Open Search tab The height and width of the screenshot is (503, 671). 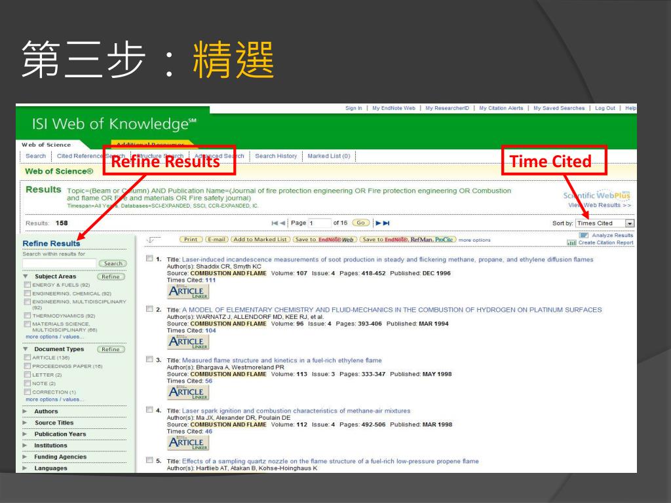[35, 156]
